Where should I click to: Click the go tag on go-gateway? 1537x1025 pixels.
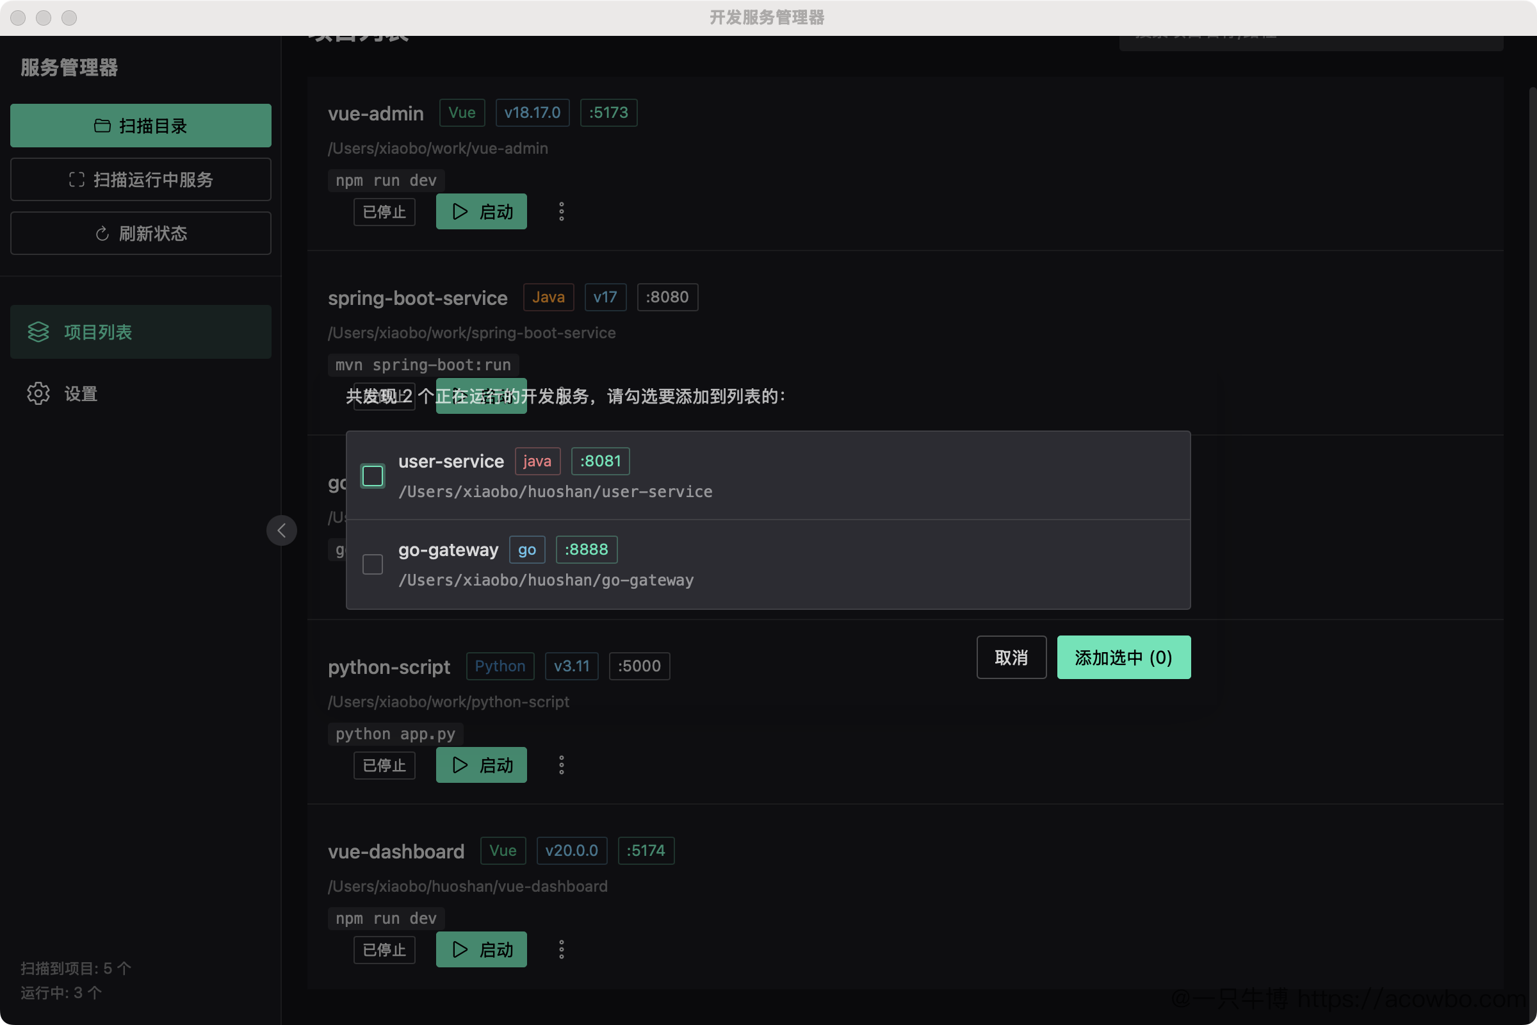(x=526, y=549)
